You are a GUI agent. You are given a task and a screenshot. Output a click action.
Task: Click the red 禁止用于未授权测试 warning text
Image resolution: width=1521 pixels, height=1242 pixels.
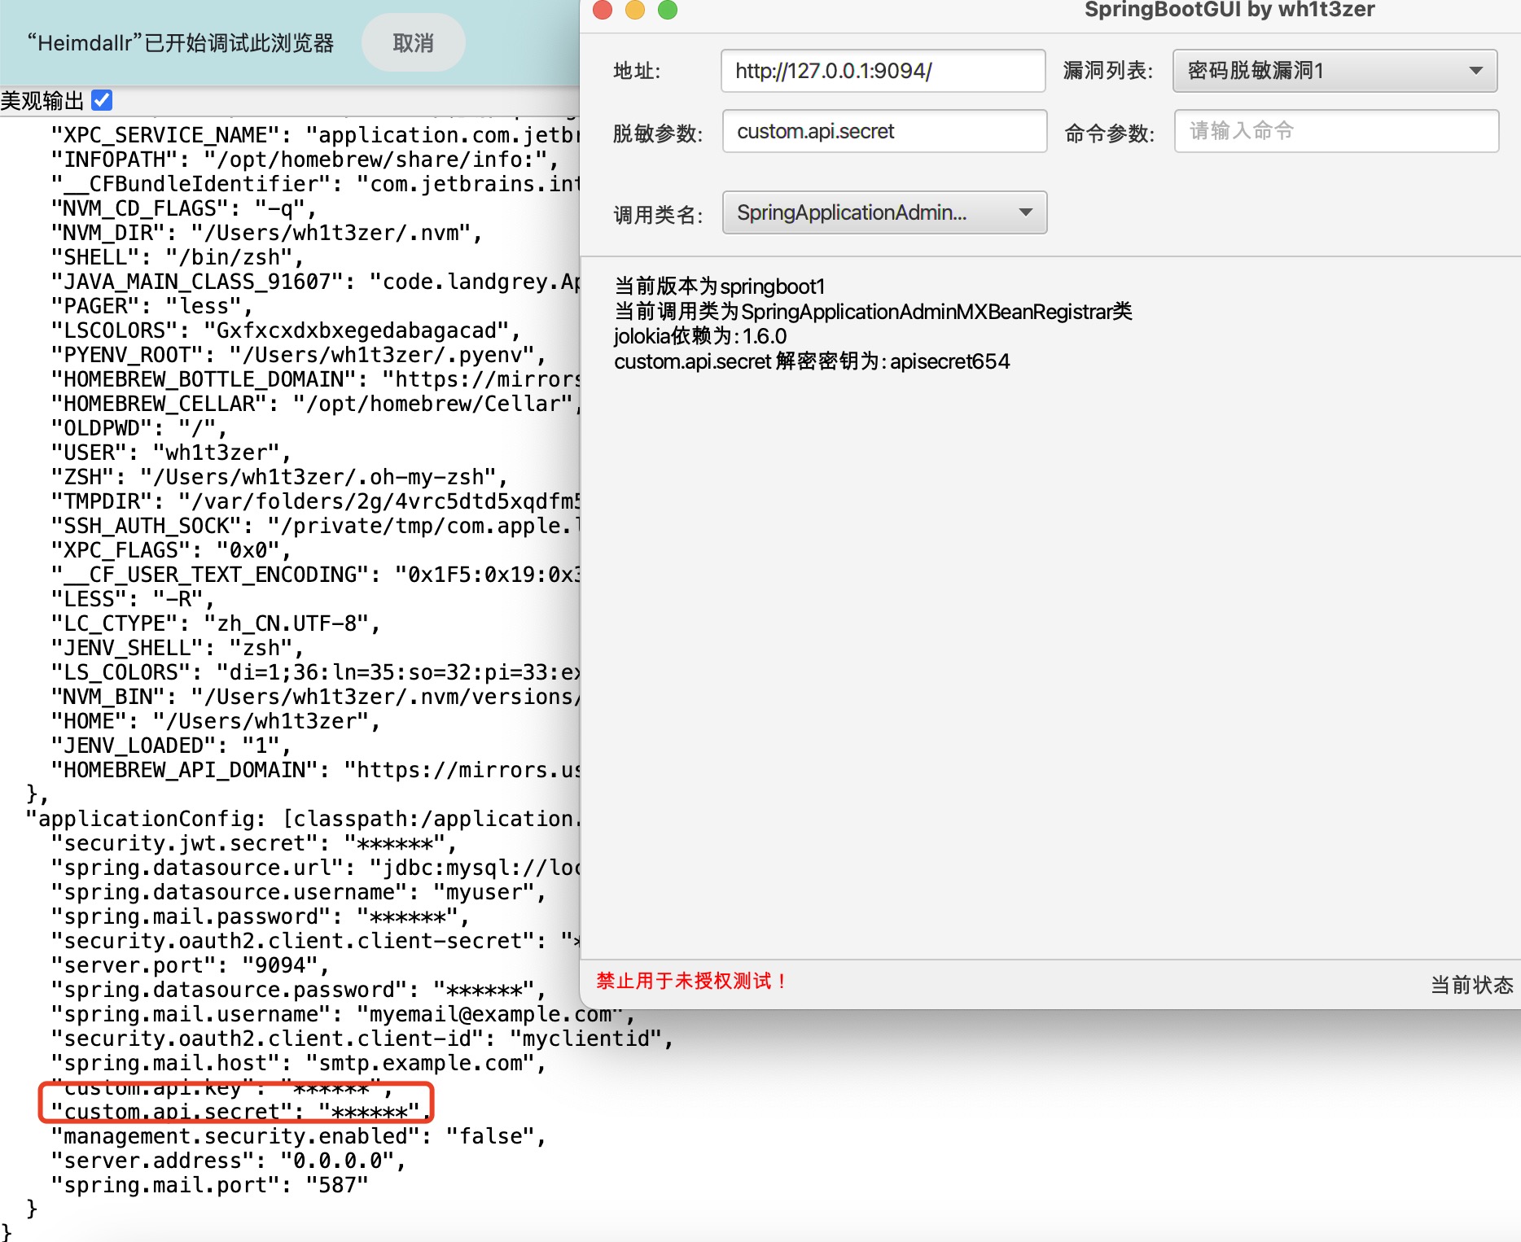tap(692, 981)
